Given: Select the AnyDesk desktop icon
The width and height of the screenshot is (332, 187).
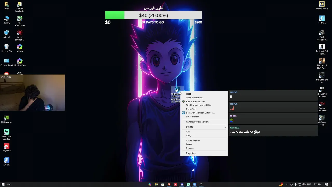Looking at the screenshot, I should click(6, 148).
